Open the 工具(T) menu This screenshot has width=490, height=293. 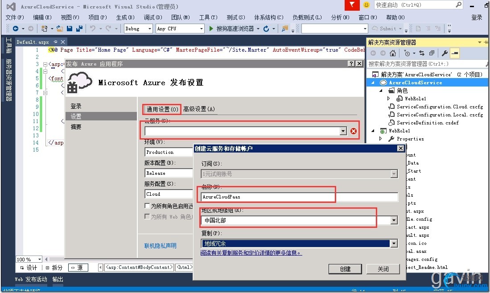[x=208, y=17]
